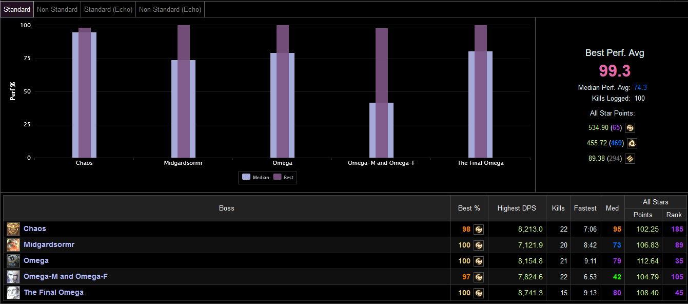Click the Midgardsormr boss portrait icon
This screenshot has height=304, width=688.
(x=13, y=245)
